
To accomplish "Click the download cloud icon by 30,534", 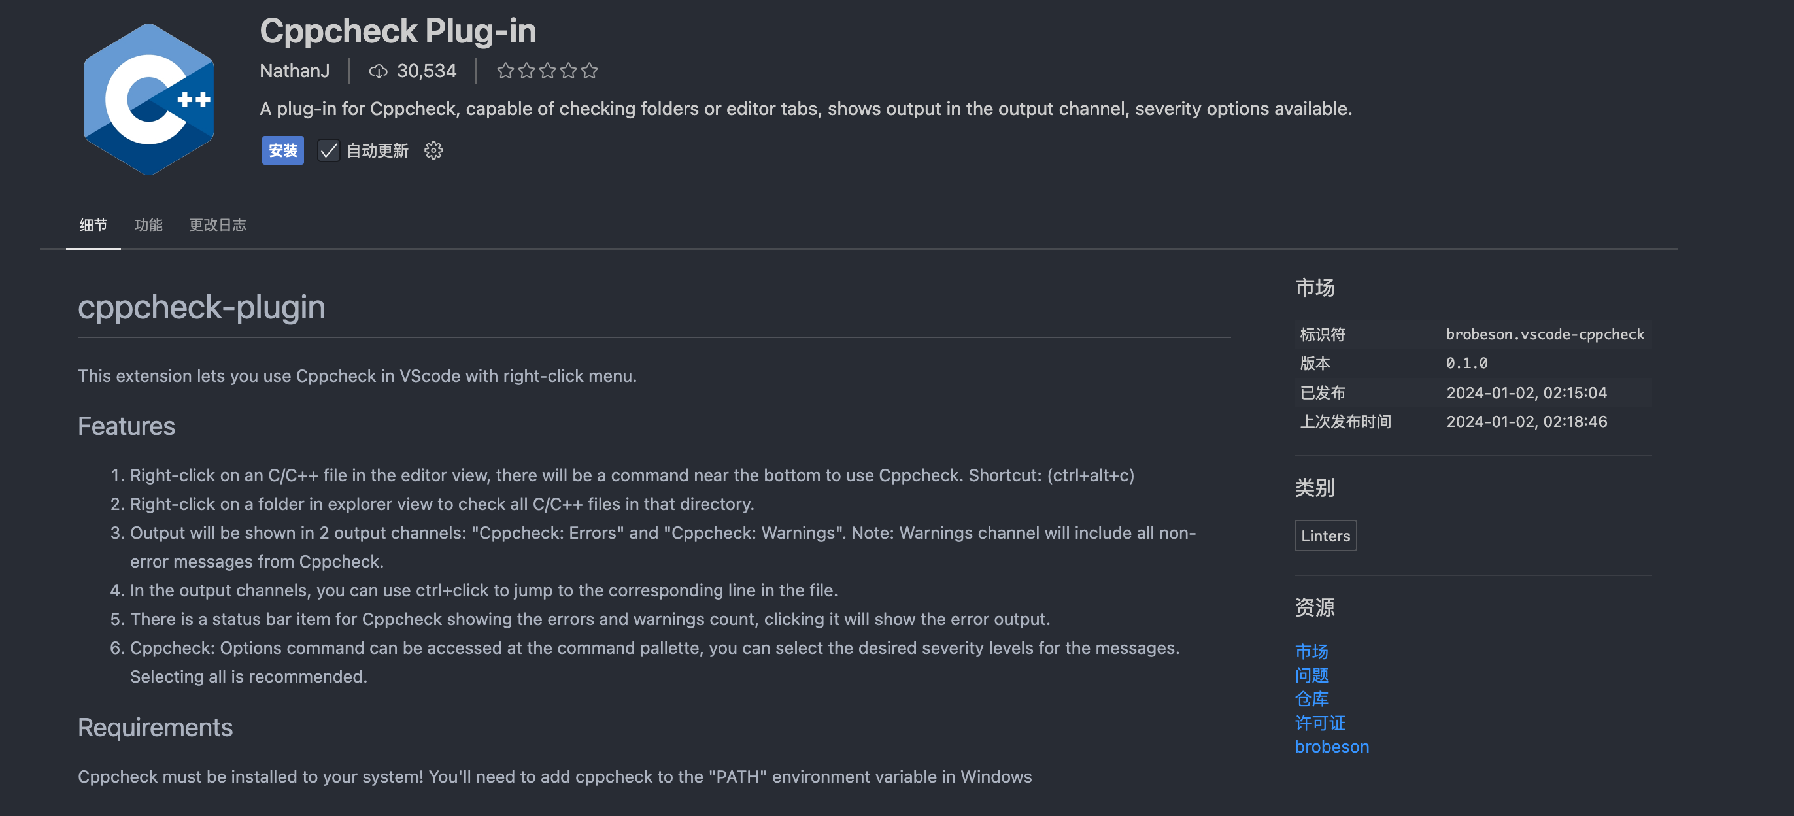I will point(378,71).
